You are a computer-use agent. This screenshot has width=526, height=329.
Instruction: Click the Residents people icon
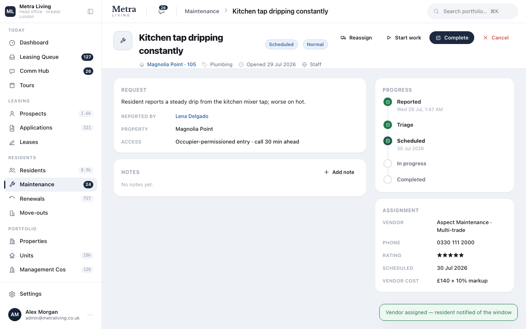[12, 171]
